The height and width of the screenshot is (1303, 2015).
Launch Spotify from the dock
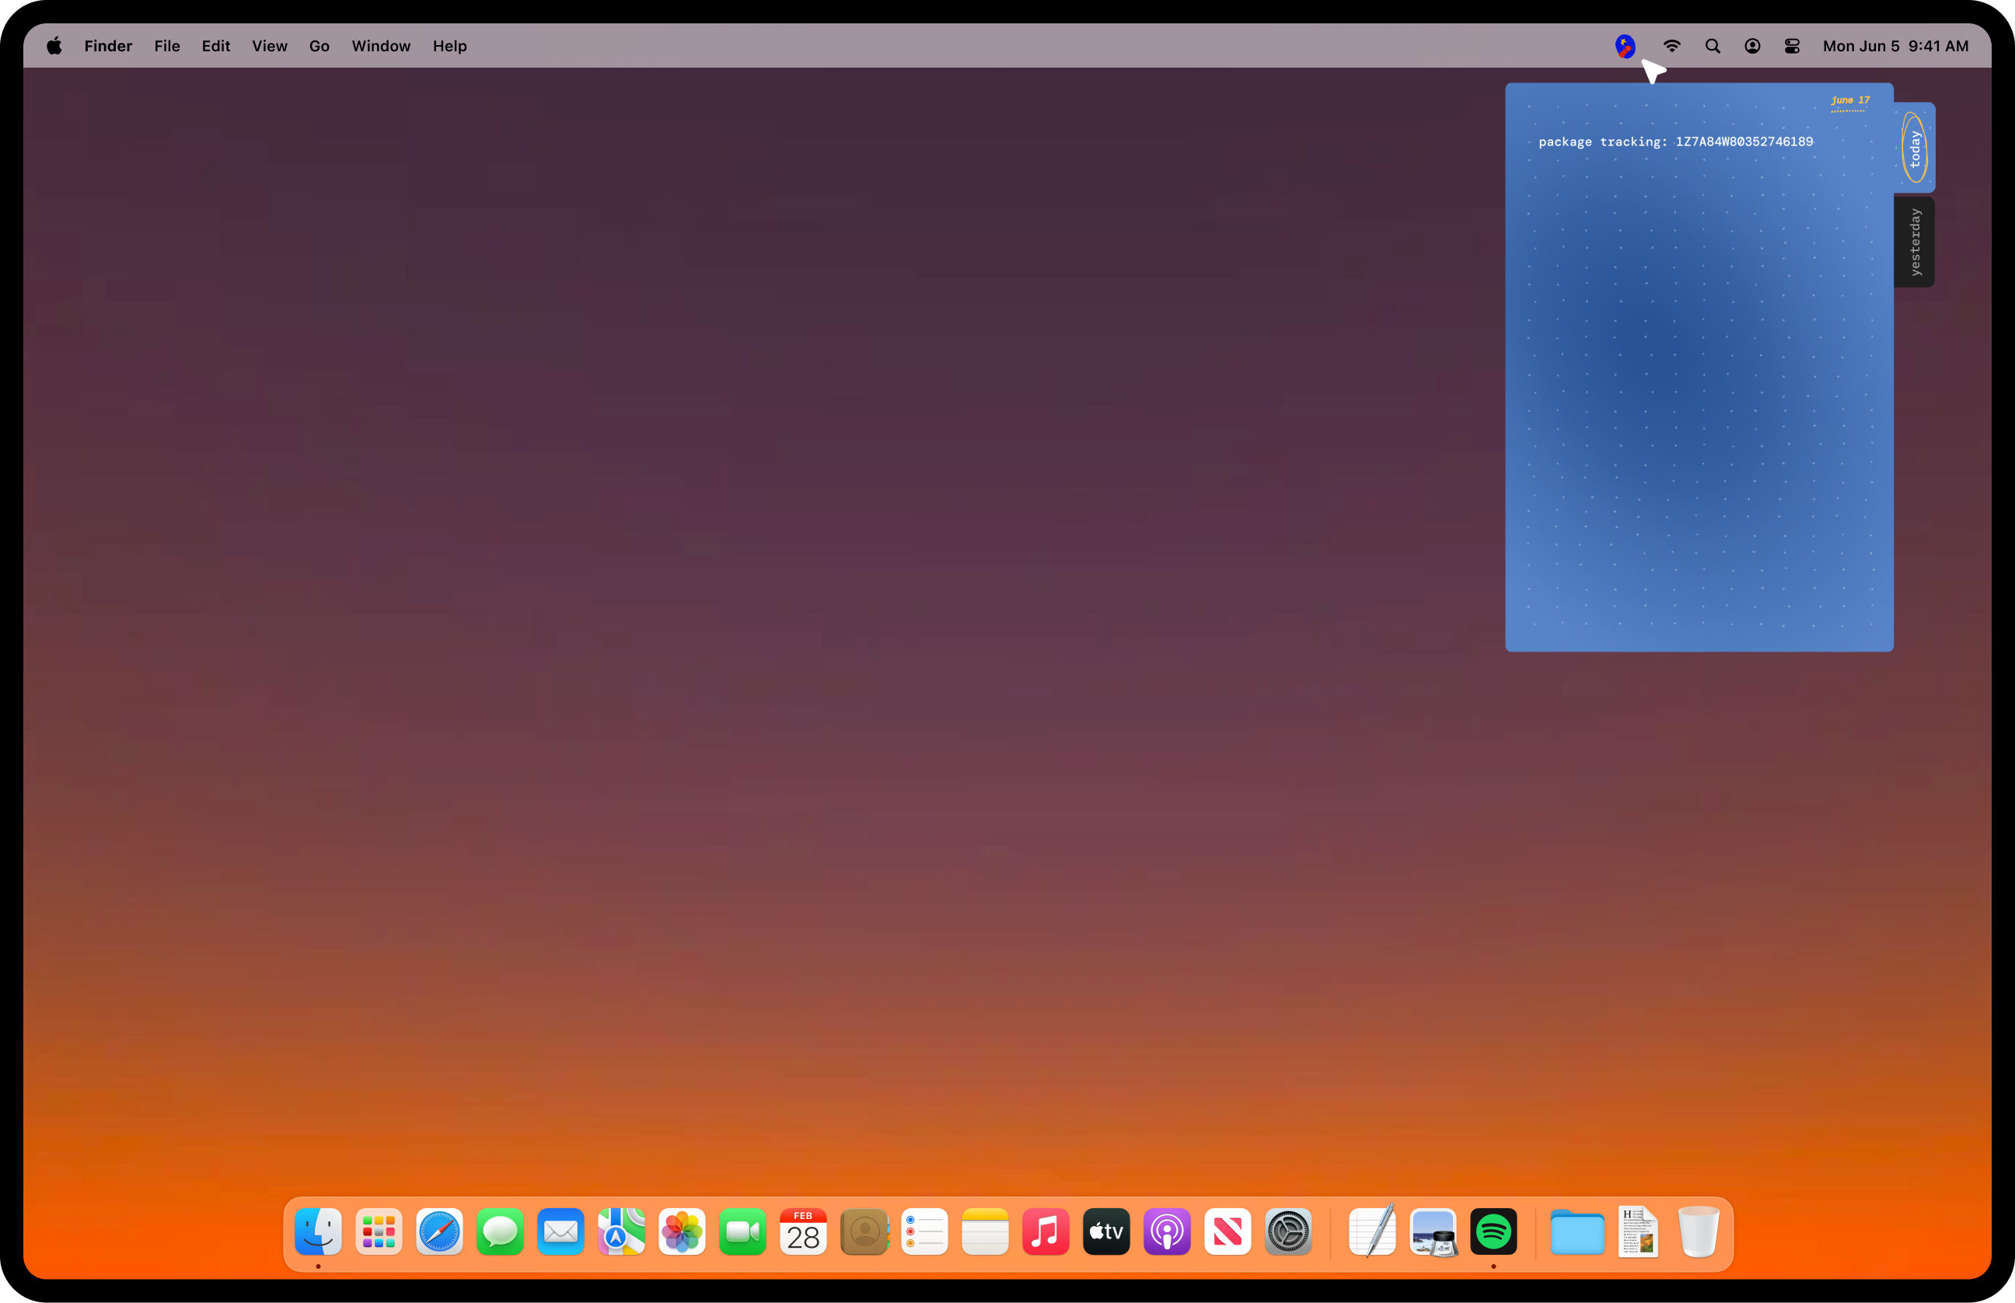click(1493, 1232)
